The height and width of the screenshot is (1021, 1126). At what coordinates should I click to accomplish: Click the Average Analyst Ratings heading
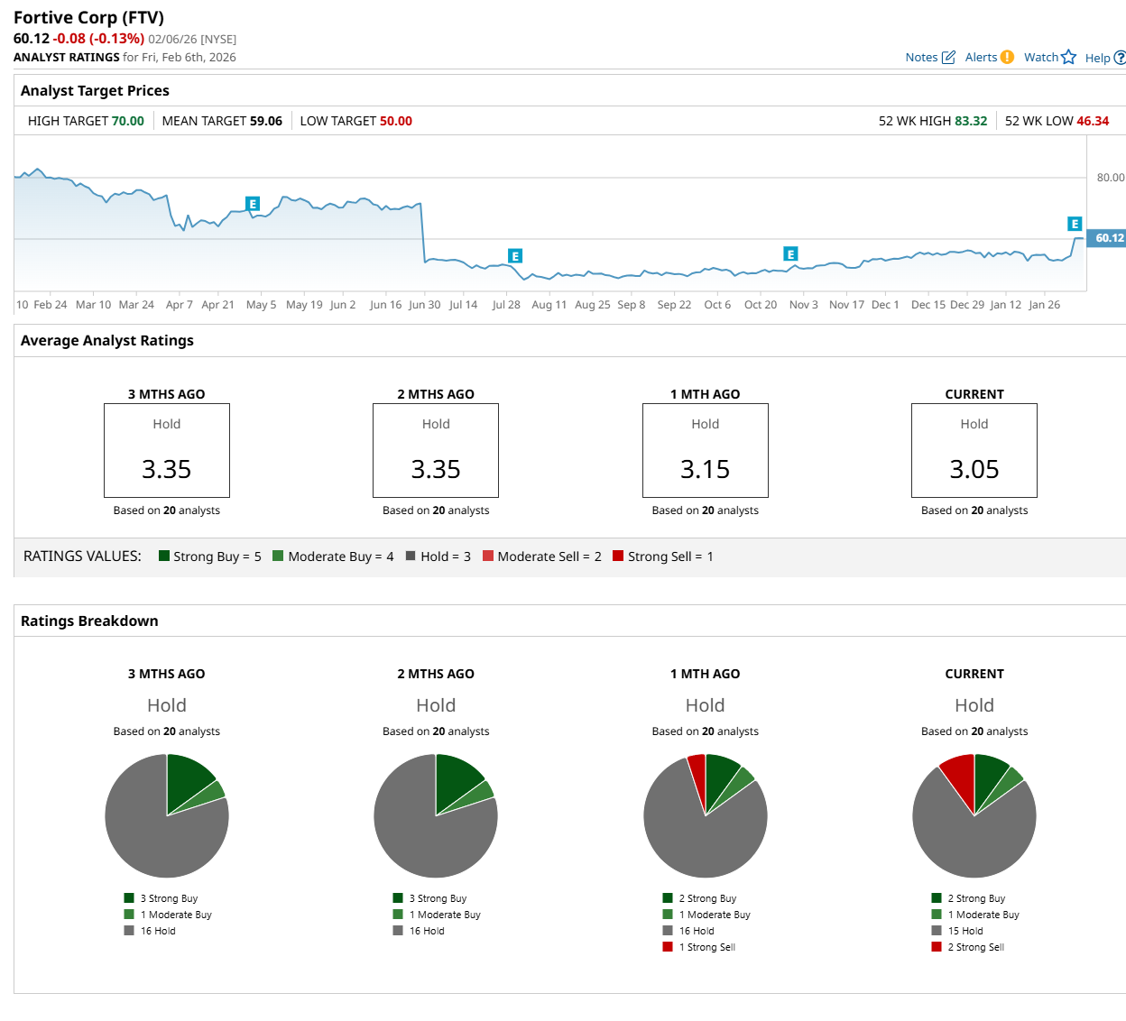(107, 340)
